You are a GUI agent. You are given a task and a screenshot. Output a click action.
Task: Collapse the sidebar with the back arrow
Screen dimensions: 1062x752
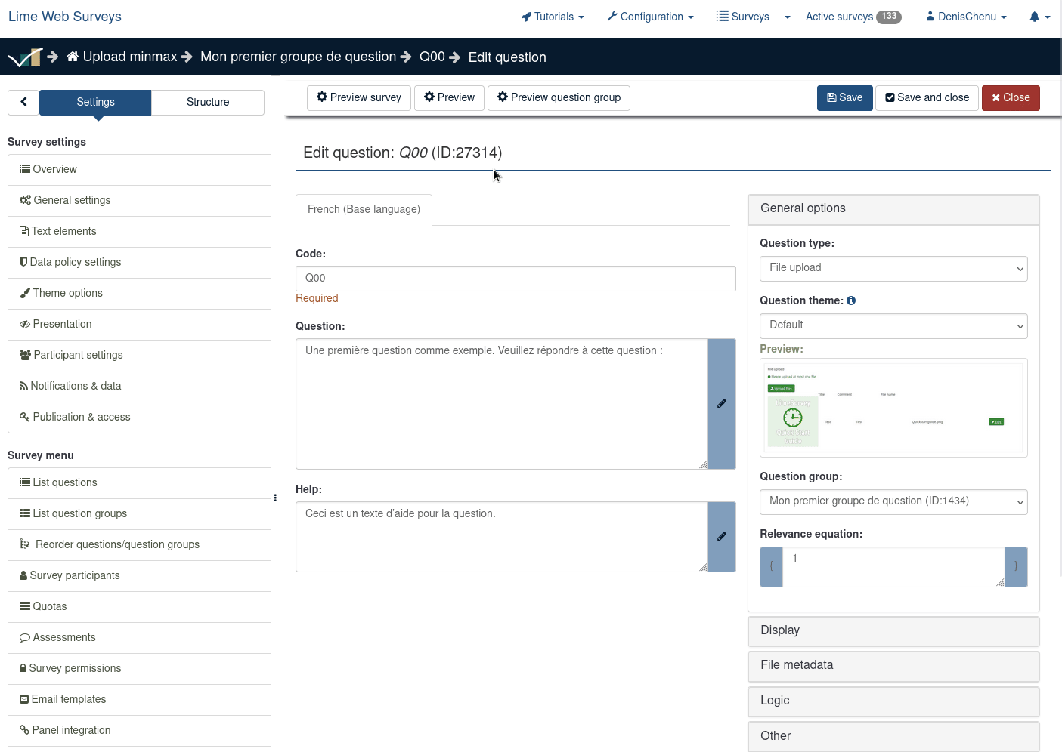[23, 102]
